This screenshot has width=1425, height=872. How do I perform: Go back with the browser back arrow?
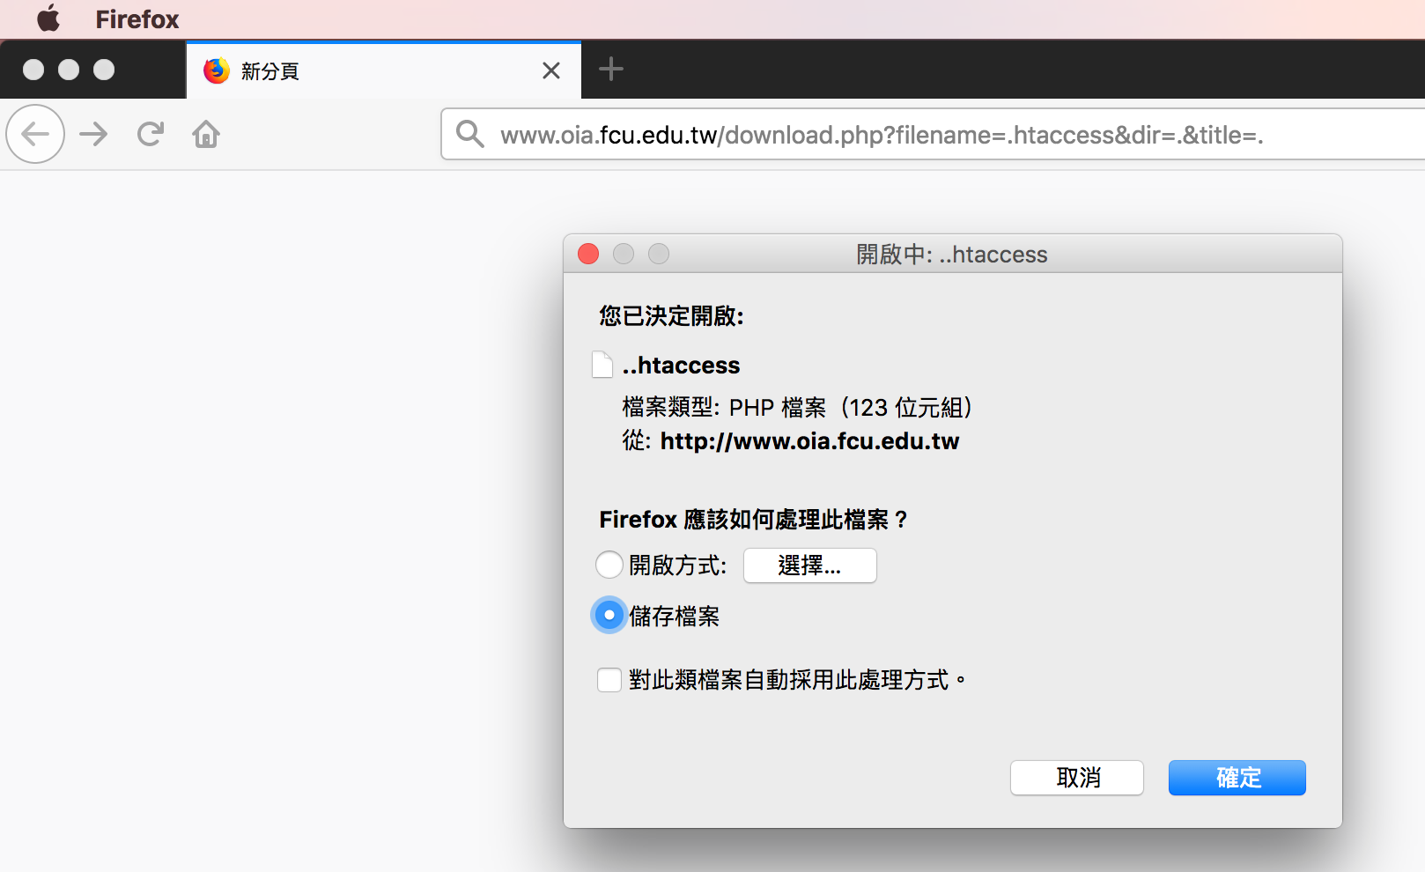point(35,134)
